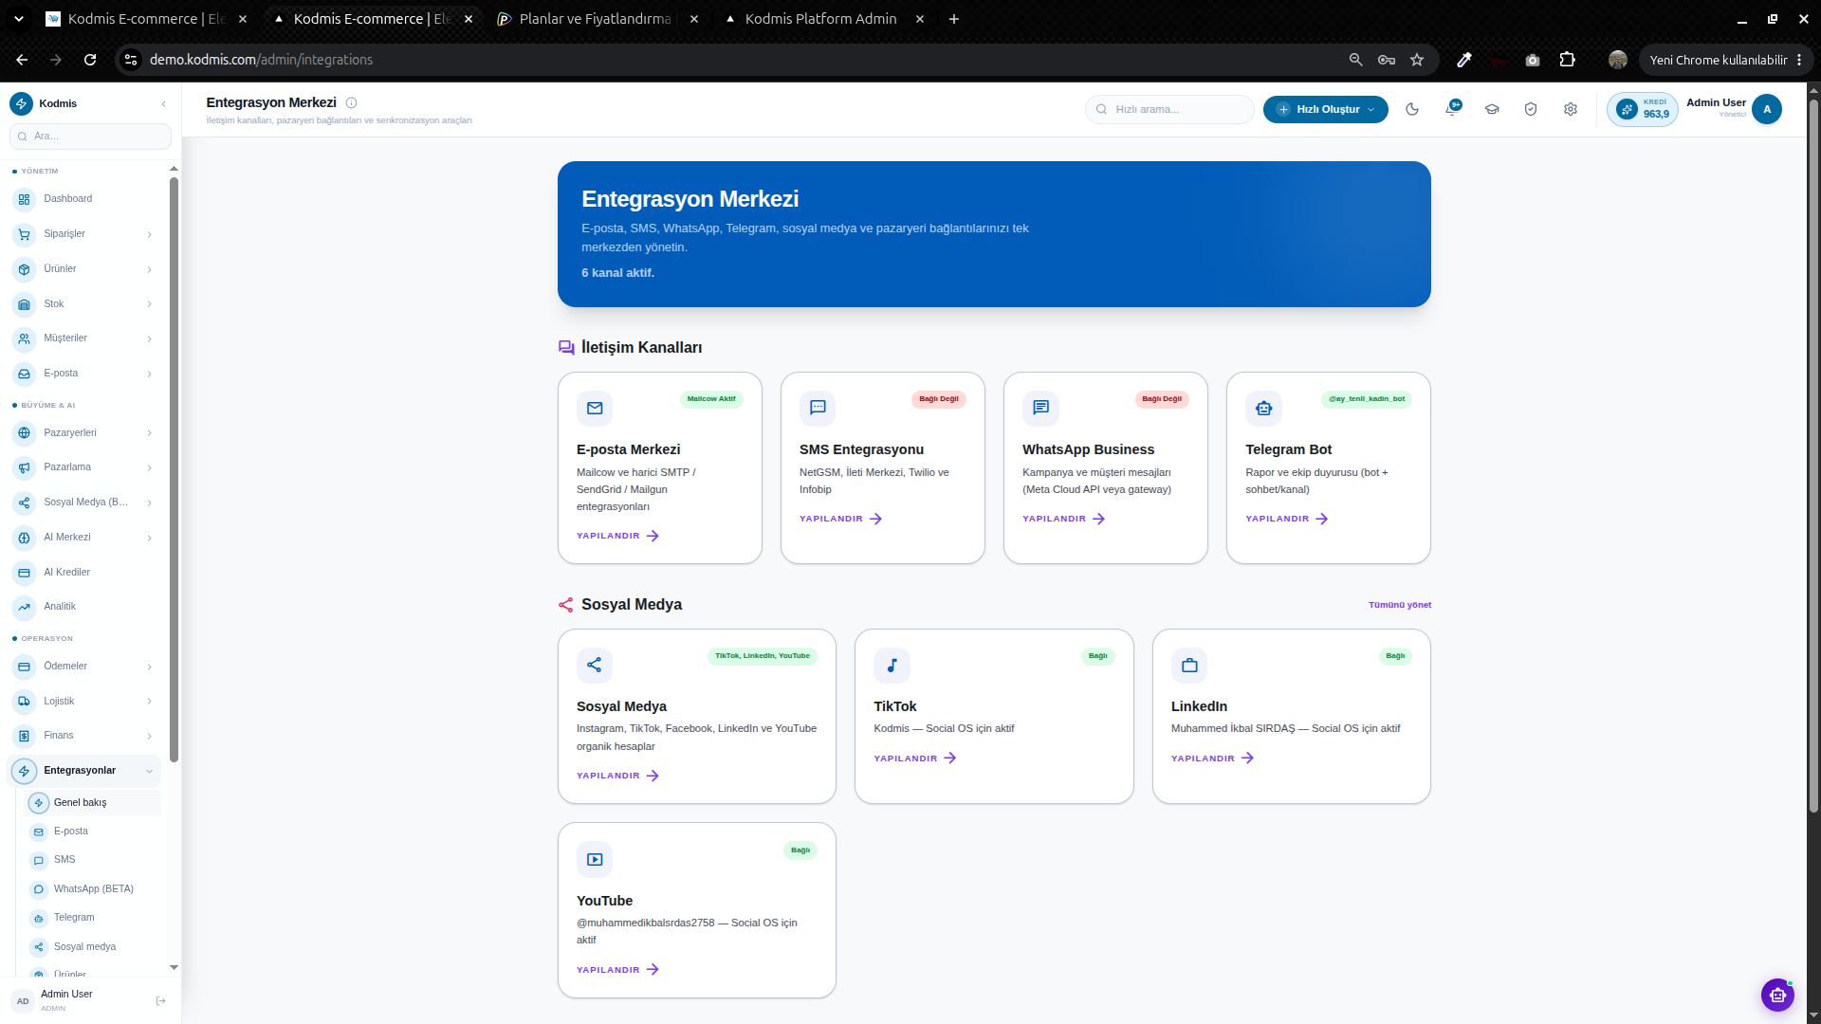The image size is (1821, 1024).
Task: Click the E-posta Merkezi envelope icon
Action: [595, 409]
